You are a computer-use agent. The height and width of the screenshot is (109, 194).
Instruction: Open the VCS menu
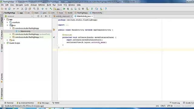click(65, 5)
